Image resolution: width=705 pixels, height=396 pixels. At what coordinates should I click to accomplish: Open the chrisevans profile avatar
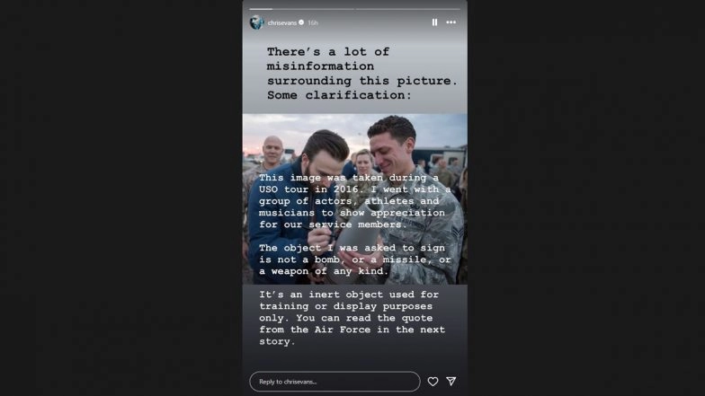pyautogui.click(x=257, y=22)
